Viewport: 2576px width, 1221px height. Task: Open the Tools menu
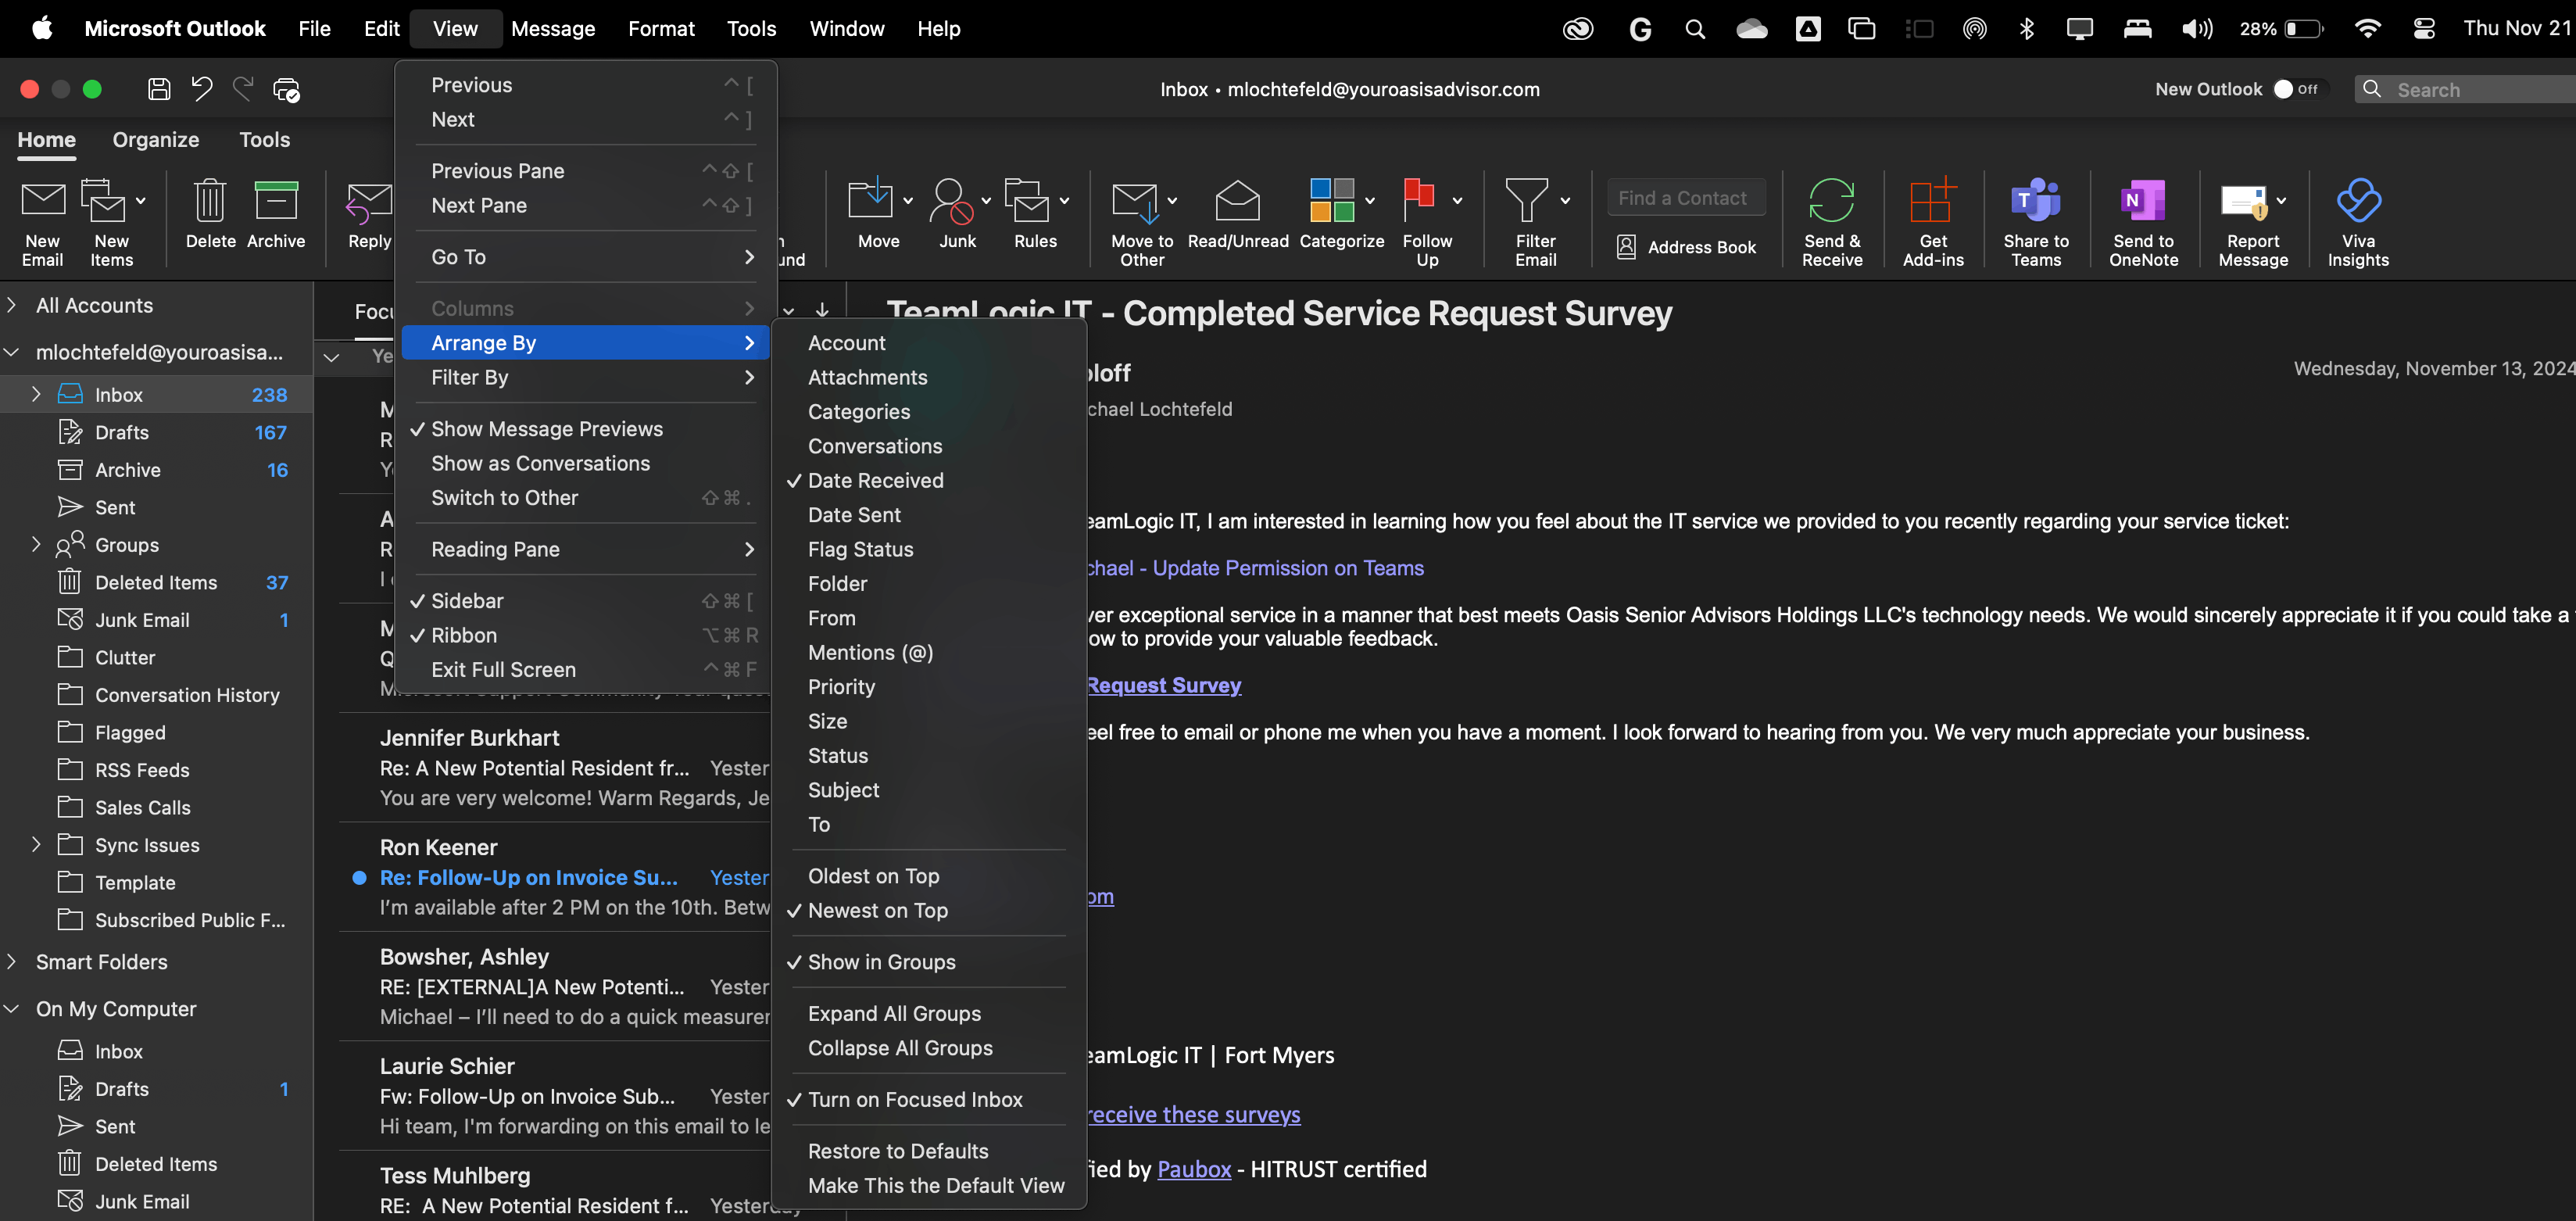[x=751, y=28]
